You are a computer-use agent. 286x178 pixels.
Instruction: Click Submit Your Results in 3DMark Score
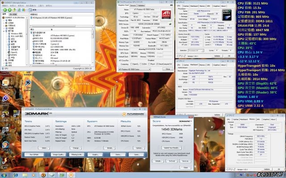[172, 148]
